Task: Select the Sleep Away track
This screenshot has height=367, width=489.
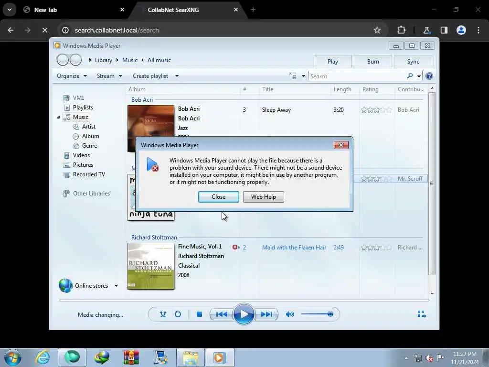Action: 276,110
